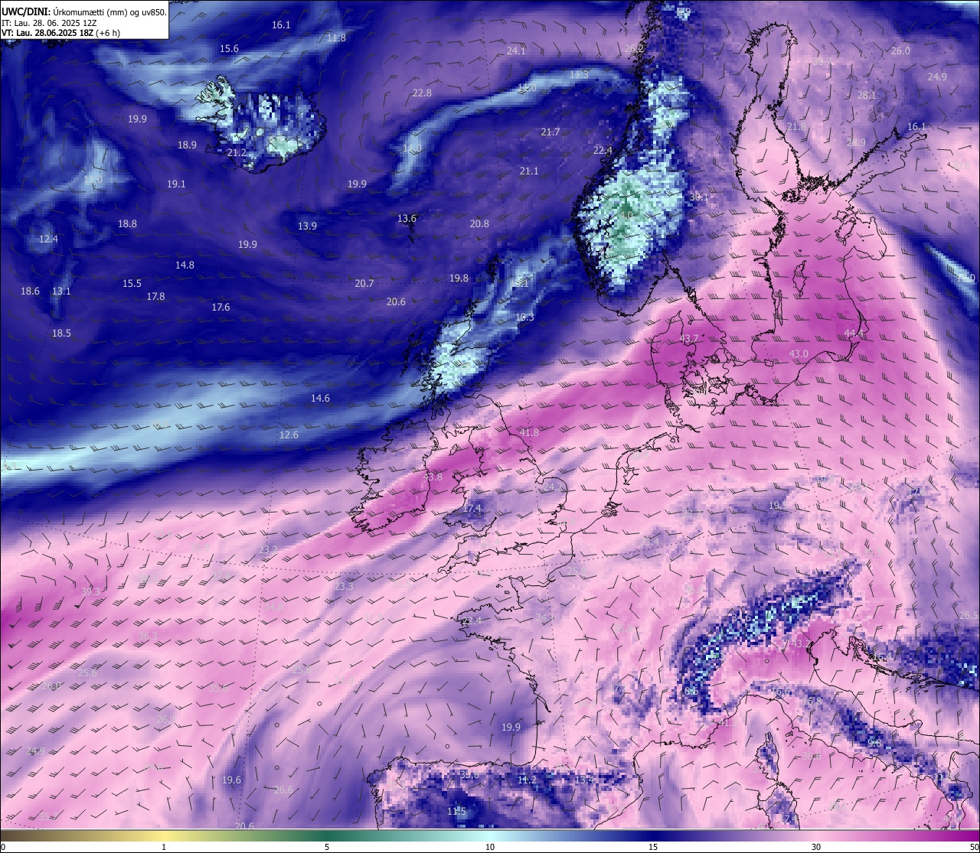Screen dimensions: 980x853
Task: Click the 18.6 value on the map
Action: (30, 291)
